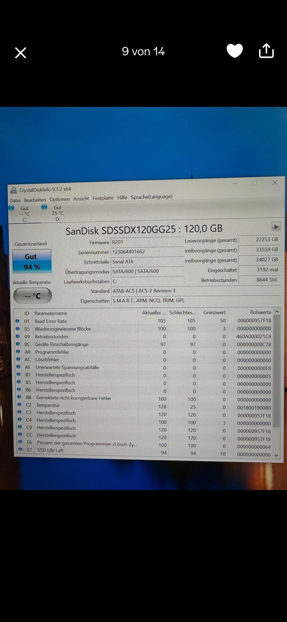Click the next disk arrow button
287x622 pixels.
pyautogui.click(x=276, y=227)
